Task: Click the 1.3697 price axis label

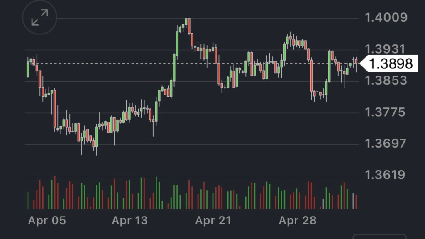Action: (386, 144)
